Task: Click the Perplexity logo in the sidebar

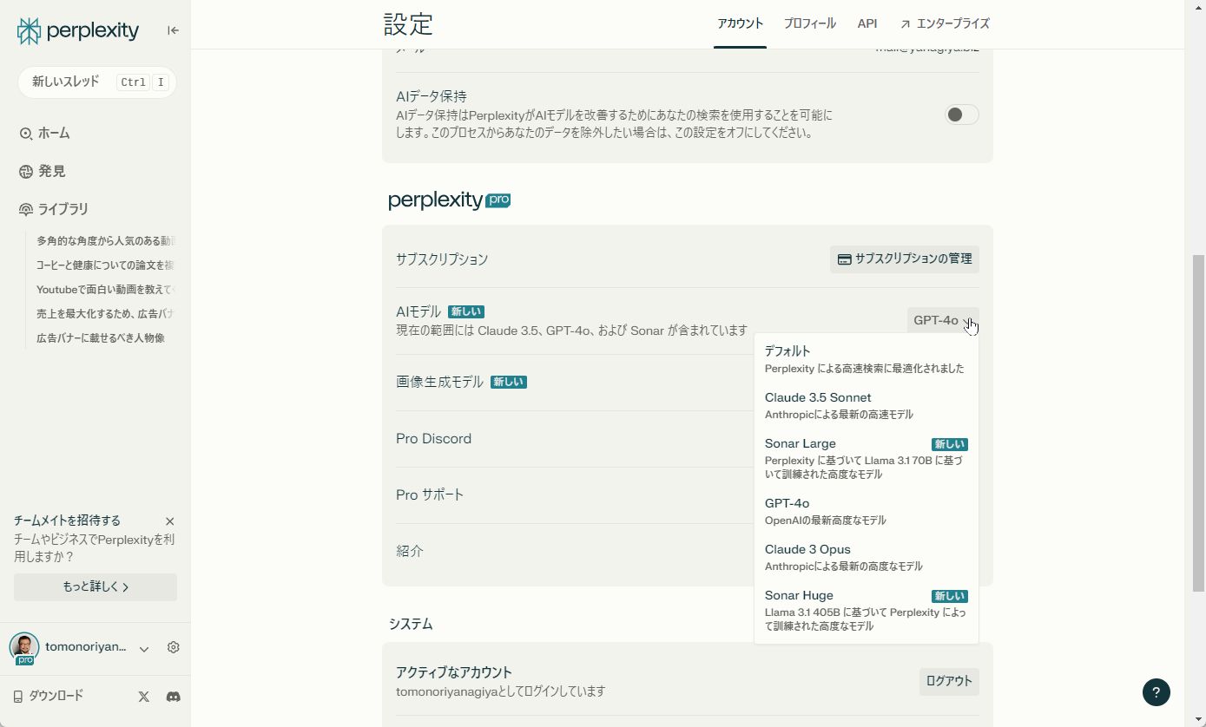Action: 76,30
